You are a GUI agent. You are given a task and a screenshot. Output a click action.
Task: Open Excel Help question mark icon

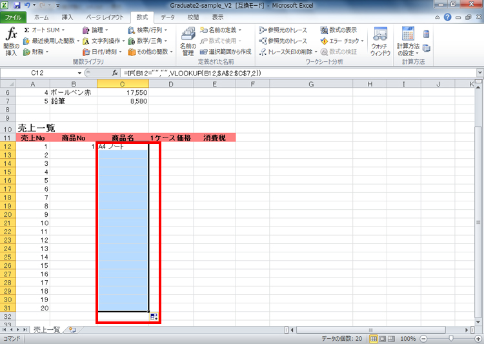pyautogui.click(x=447, y=17)
